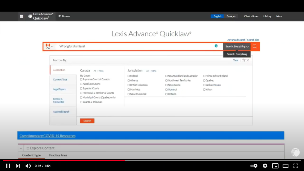Switch language to Français
This screenshot has width=304, height=171.
click(231, 16)
